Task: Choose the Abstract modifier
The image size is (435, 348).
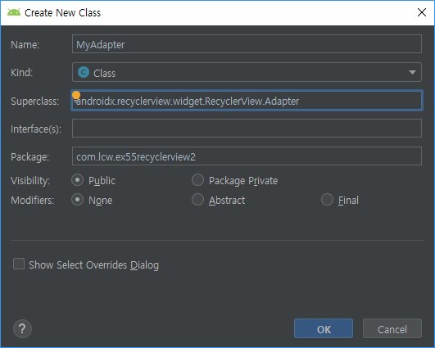Action: click(197, 200)
